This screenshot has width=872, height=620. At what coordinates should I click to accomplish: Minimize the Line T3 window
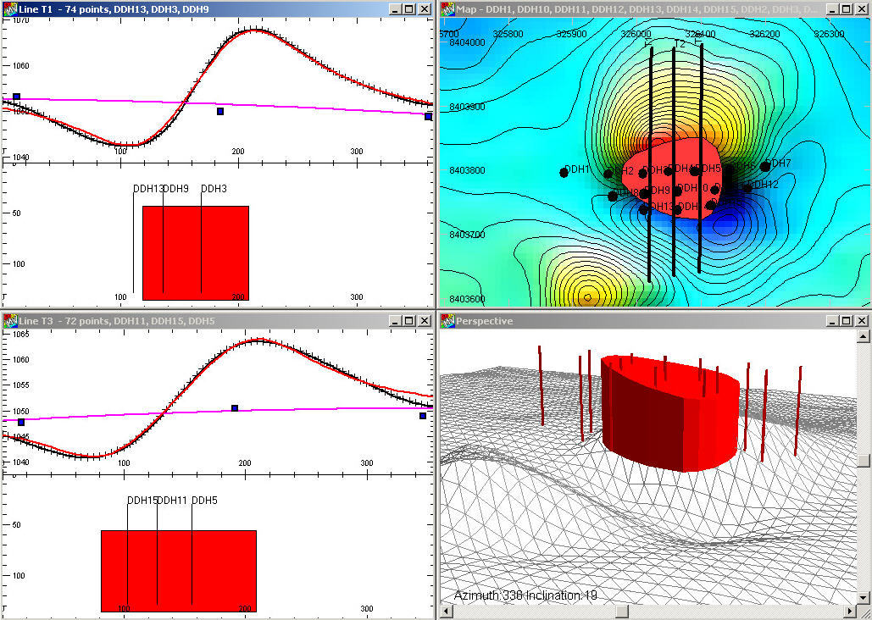[x=395, y=321]
